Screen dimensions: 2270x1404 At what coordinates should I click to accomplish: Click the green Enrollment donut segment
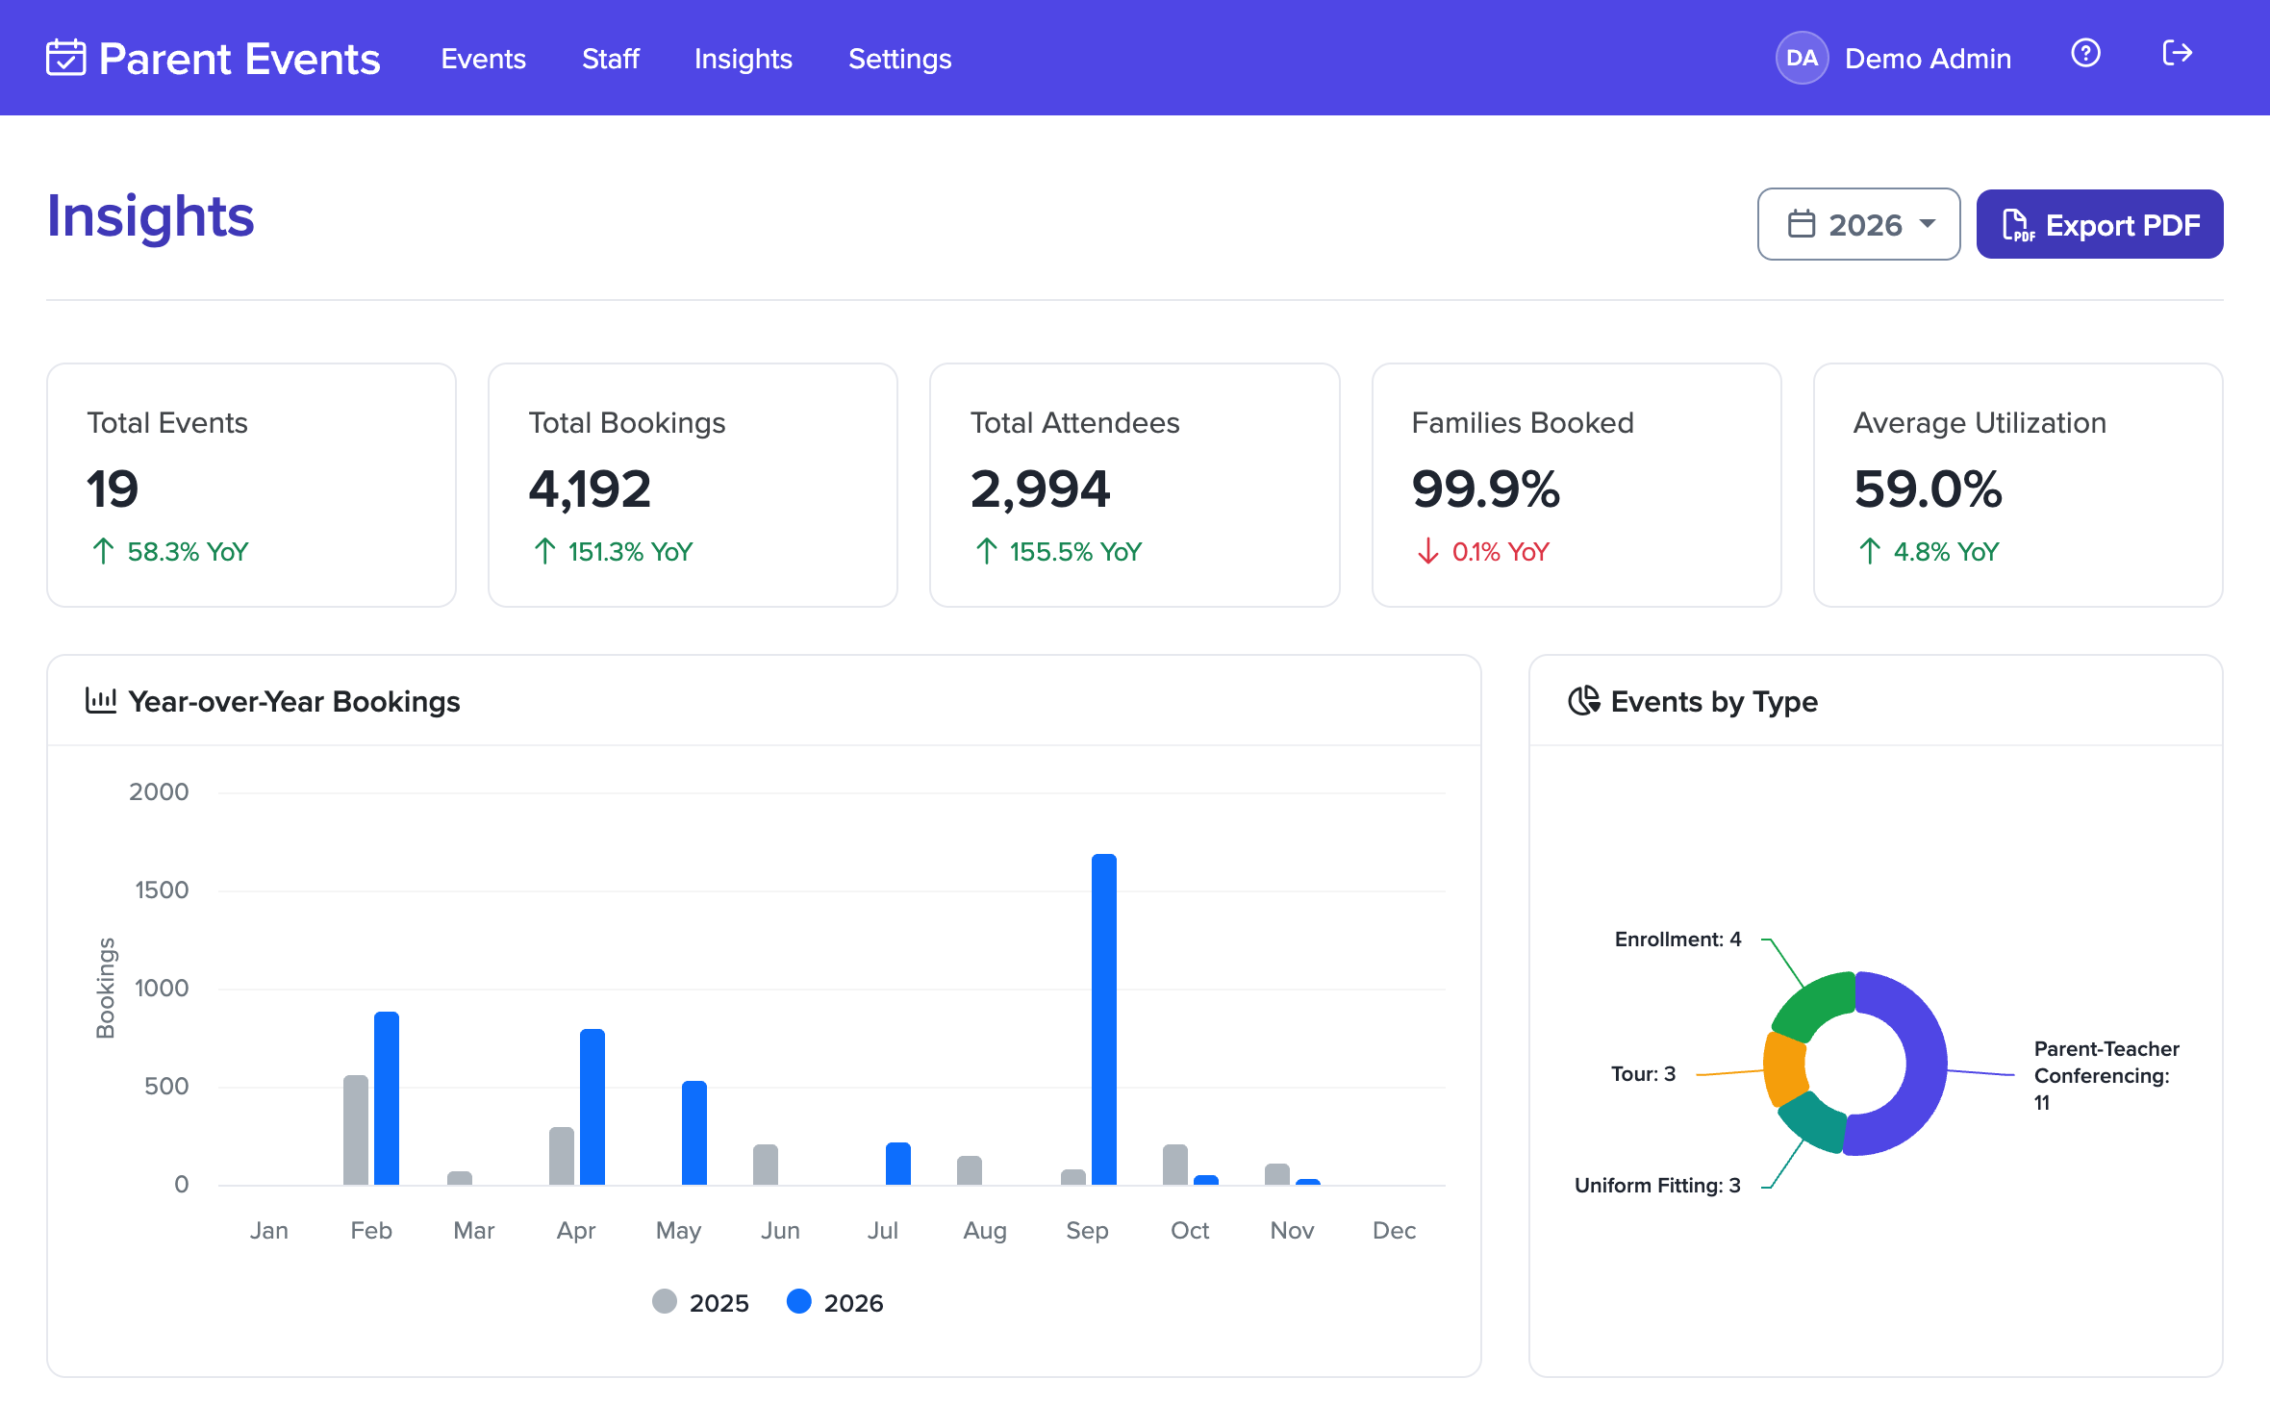(x=1814, y=1003)
